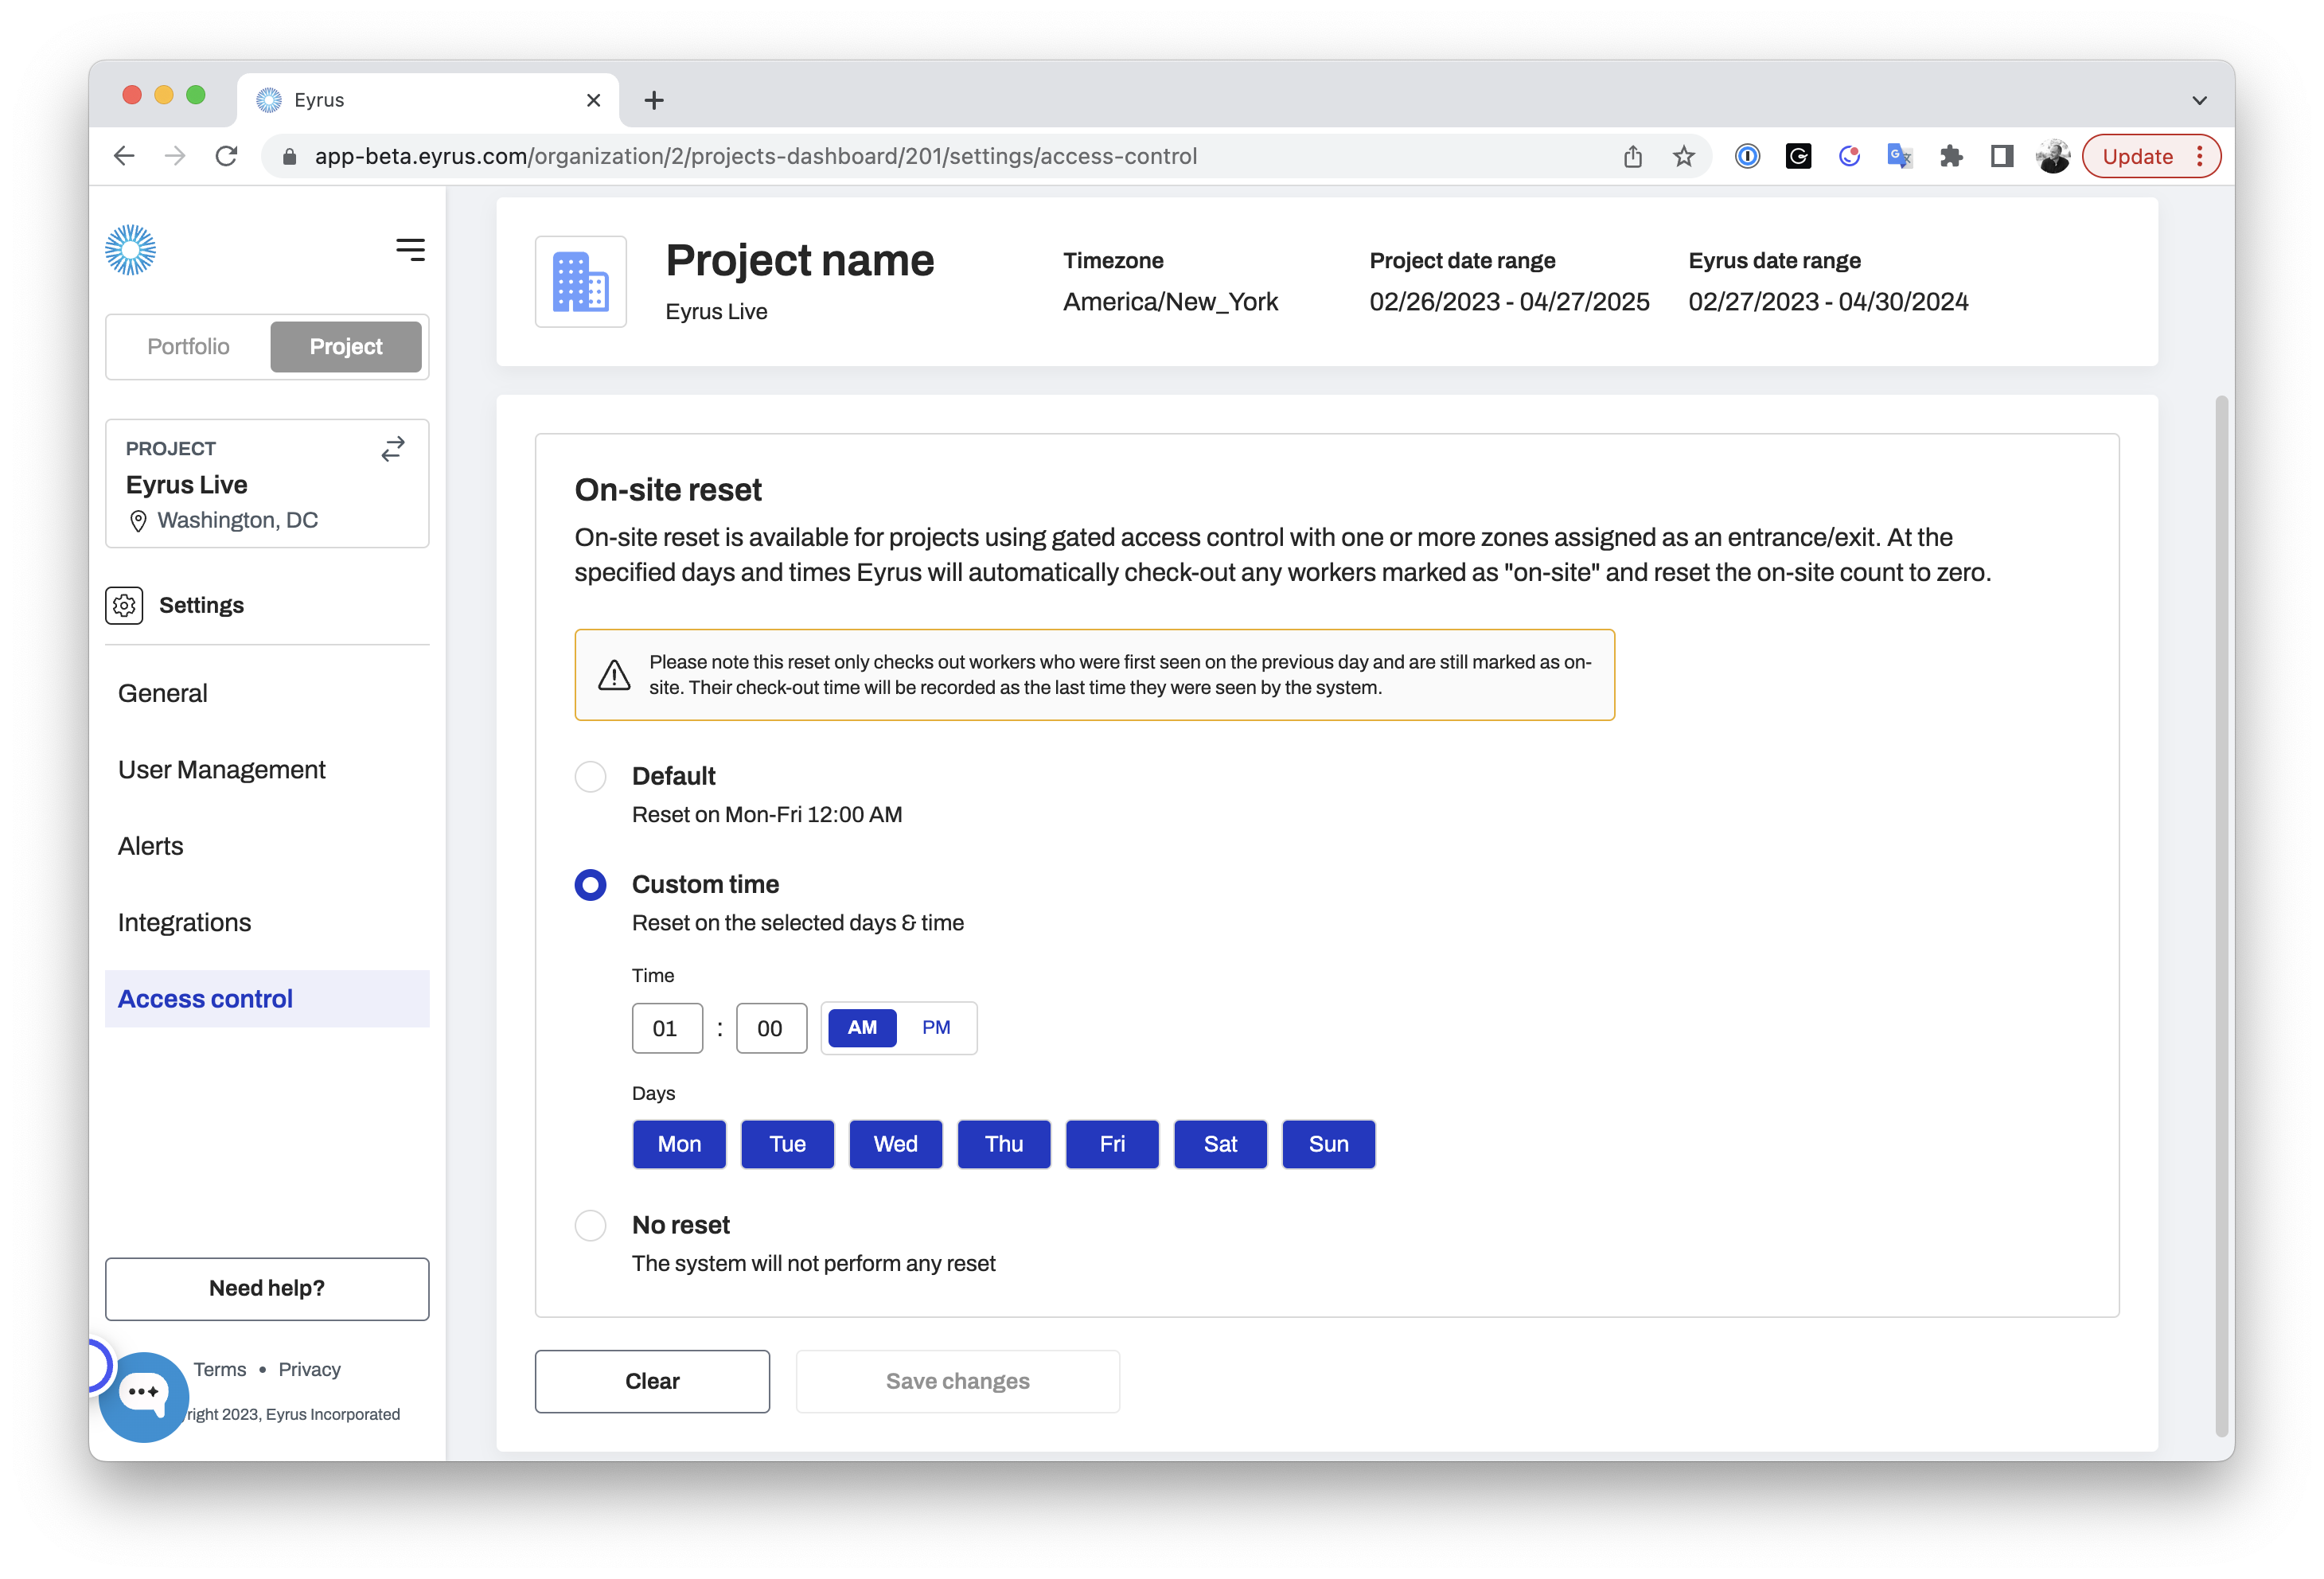Click the share icon in address bar
This screenshot has width=2324, height=1579.
[1632, 156]
